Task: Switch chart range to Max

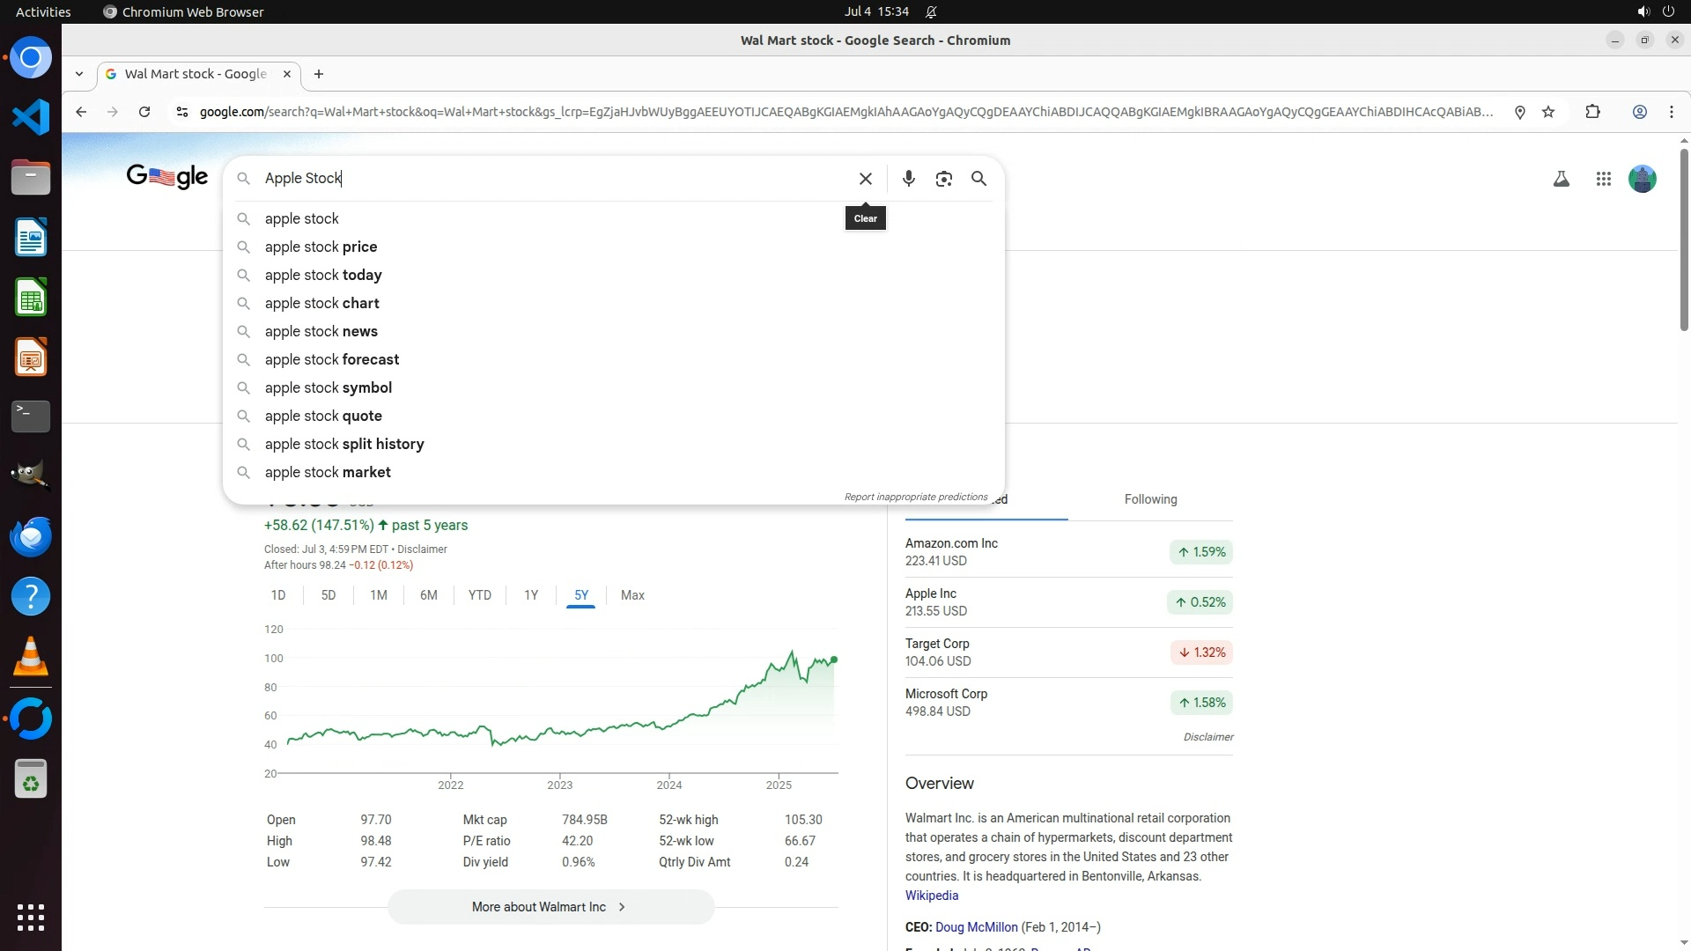Action: (x=632, y=595)
